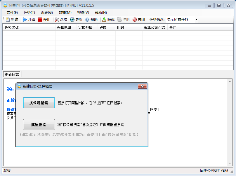Open 选项 options tool icon

(57, 20)
